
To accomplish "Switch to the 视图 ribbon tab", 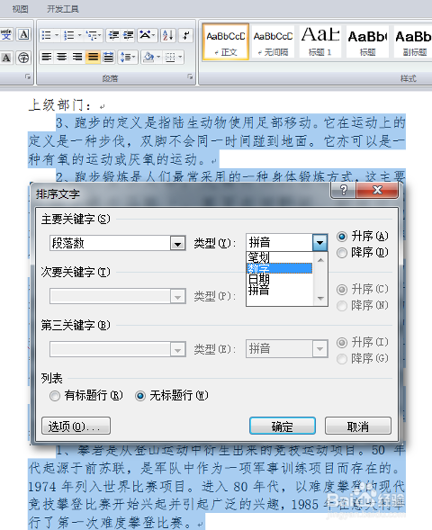I will (21, 9).
